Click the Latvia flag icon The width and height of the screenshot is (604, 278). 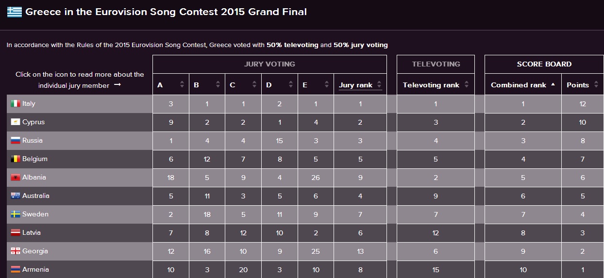pyautogui.click(x=16, y=233)
